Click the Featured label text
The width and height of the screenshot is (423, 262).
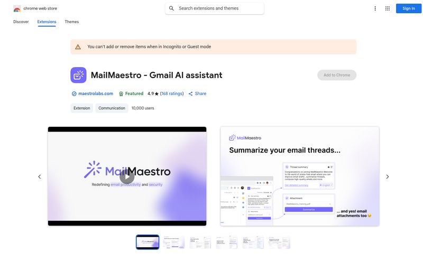(x=134, y=93)
